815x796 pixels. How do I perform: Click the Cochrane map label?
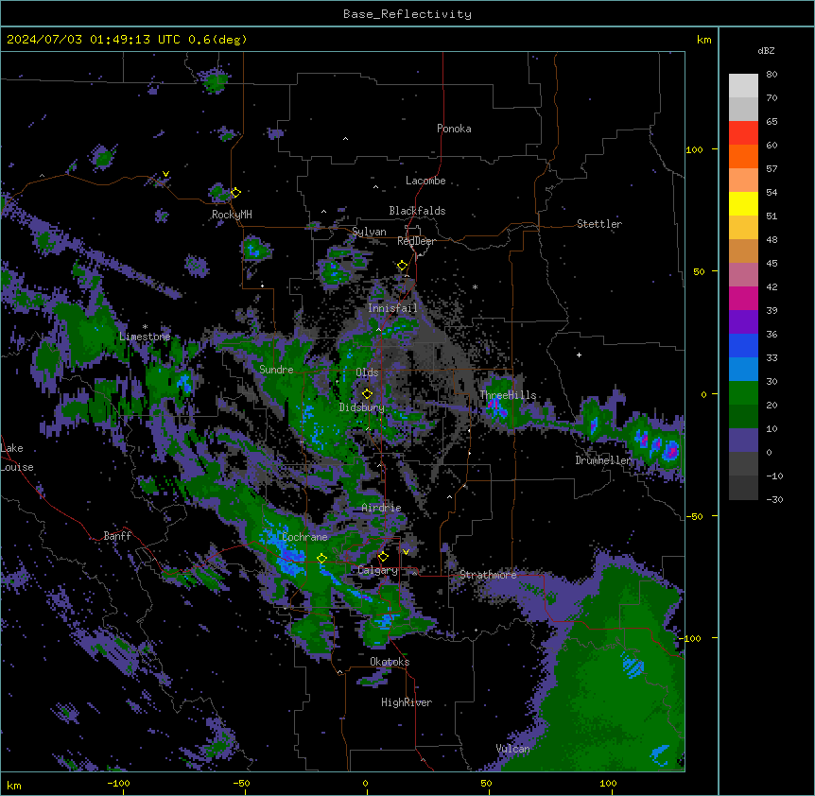[304, 537]
